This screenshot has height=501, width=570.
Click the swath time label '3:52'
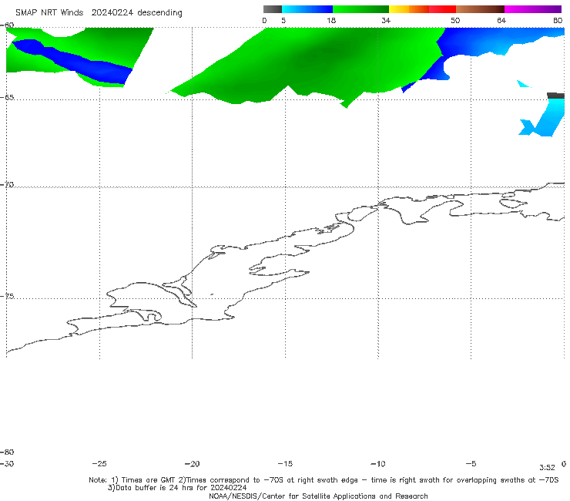pos(547,468)
